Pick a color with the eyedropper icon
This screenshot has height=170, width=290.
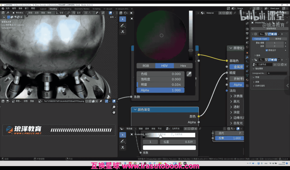tap(189, 74)
